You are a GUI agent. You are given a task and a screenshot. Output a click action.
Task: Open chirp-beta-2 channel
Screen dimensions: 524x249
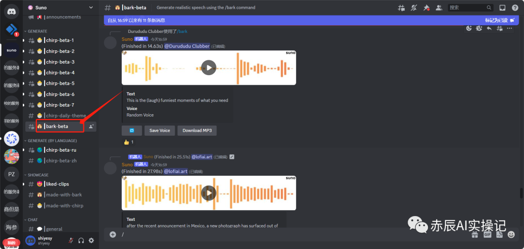pos(61,51)
